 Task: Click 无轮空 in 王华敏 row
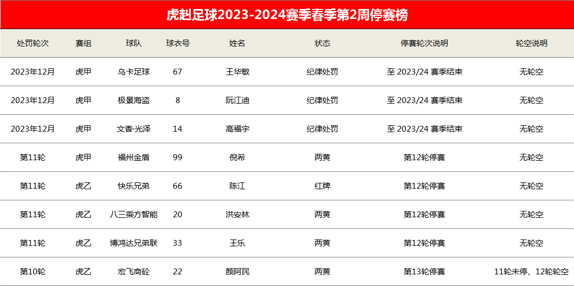(531, 72)
